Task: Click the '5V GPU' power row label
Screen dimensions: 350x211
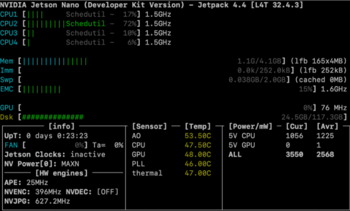Action: point(242,146)
